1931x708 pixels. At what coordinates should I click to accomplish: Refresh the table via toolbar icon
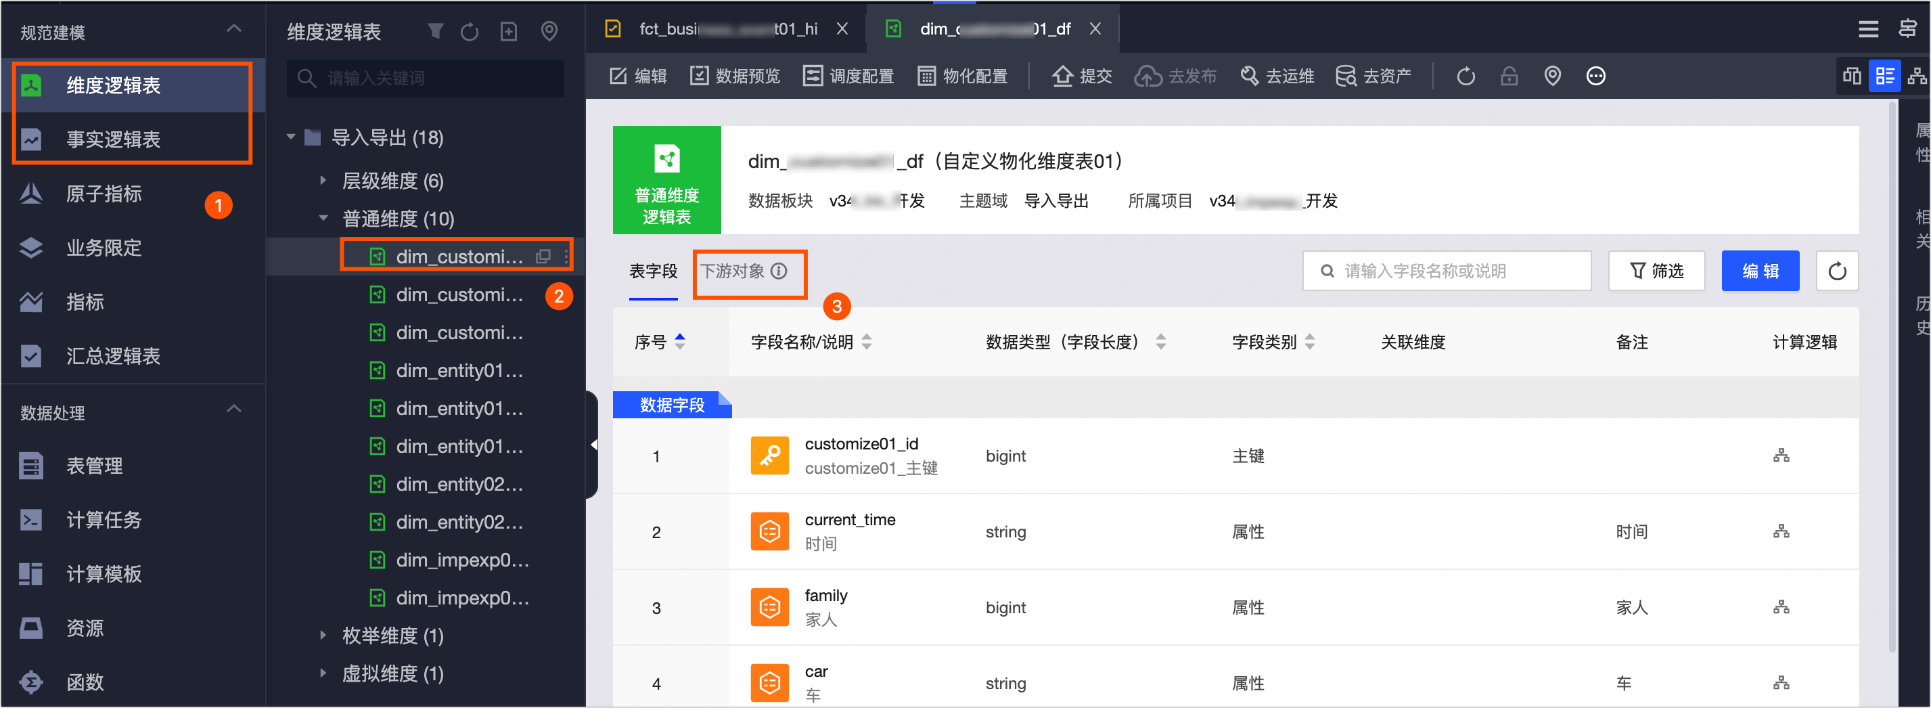pos(1466,76)
